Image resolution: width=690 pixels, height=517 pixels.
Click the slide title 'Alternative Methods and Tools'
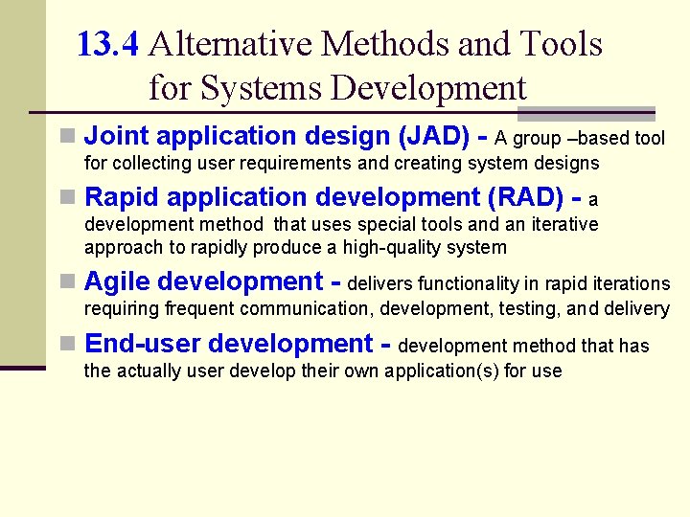click(x=376, y=44)
